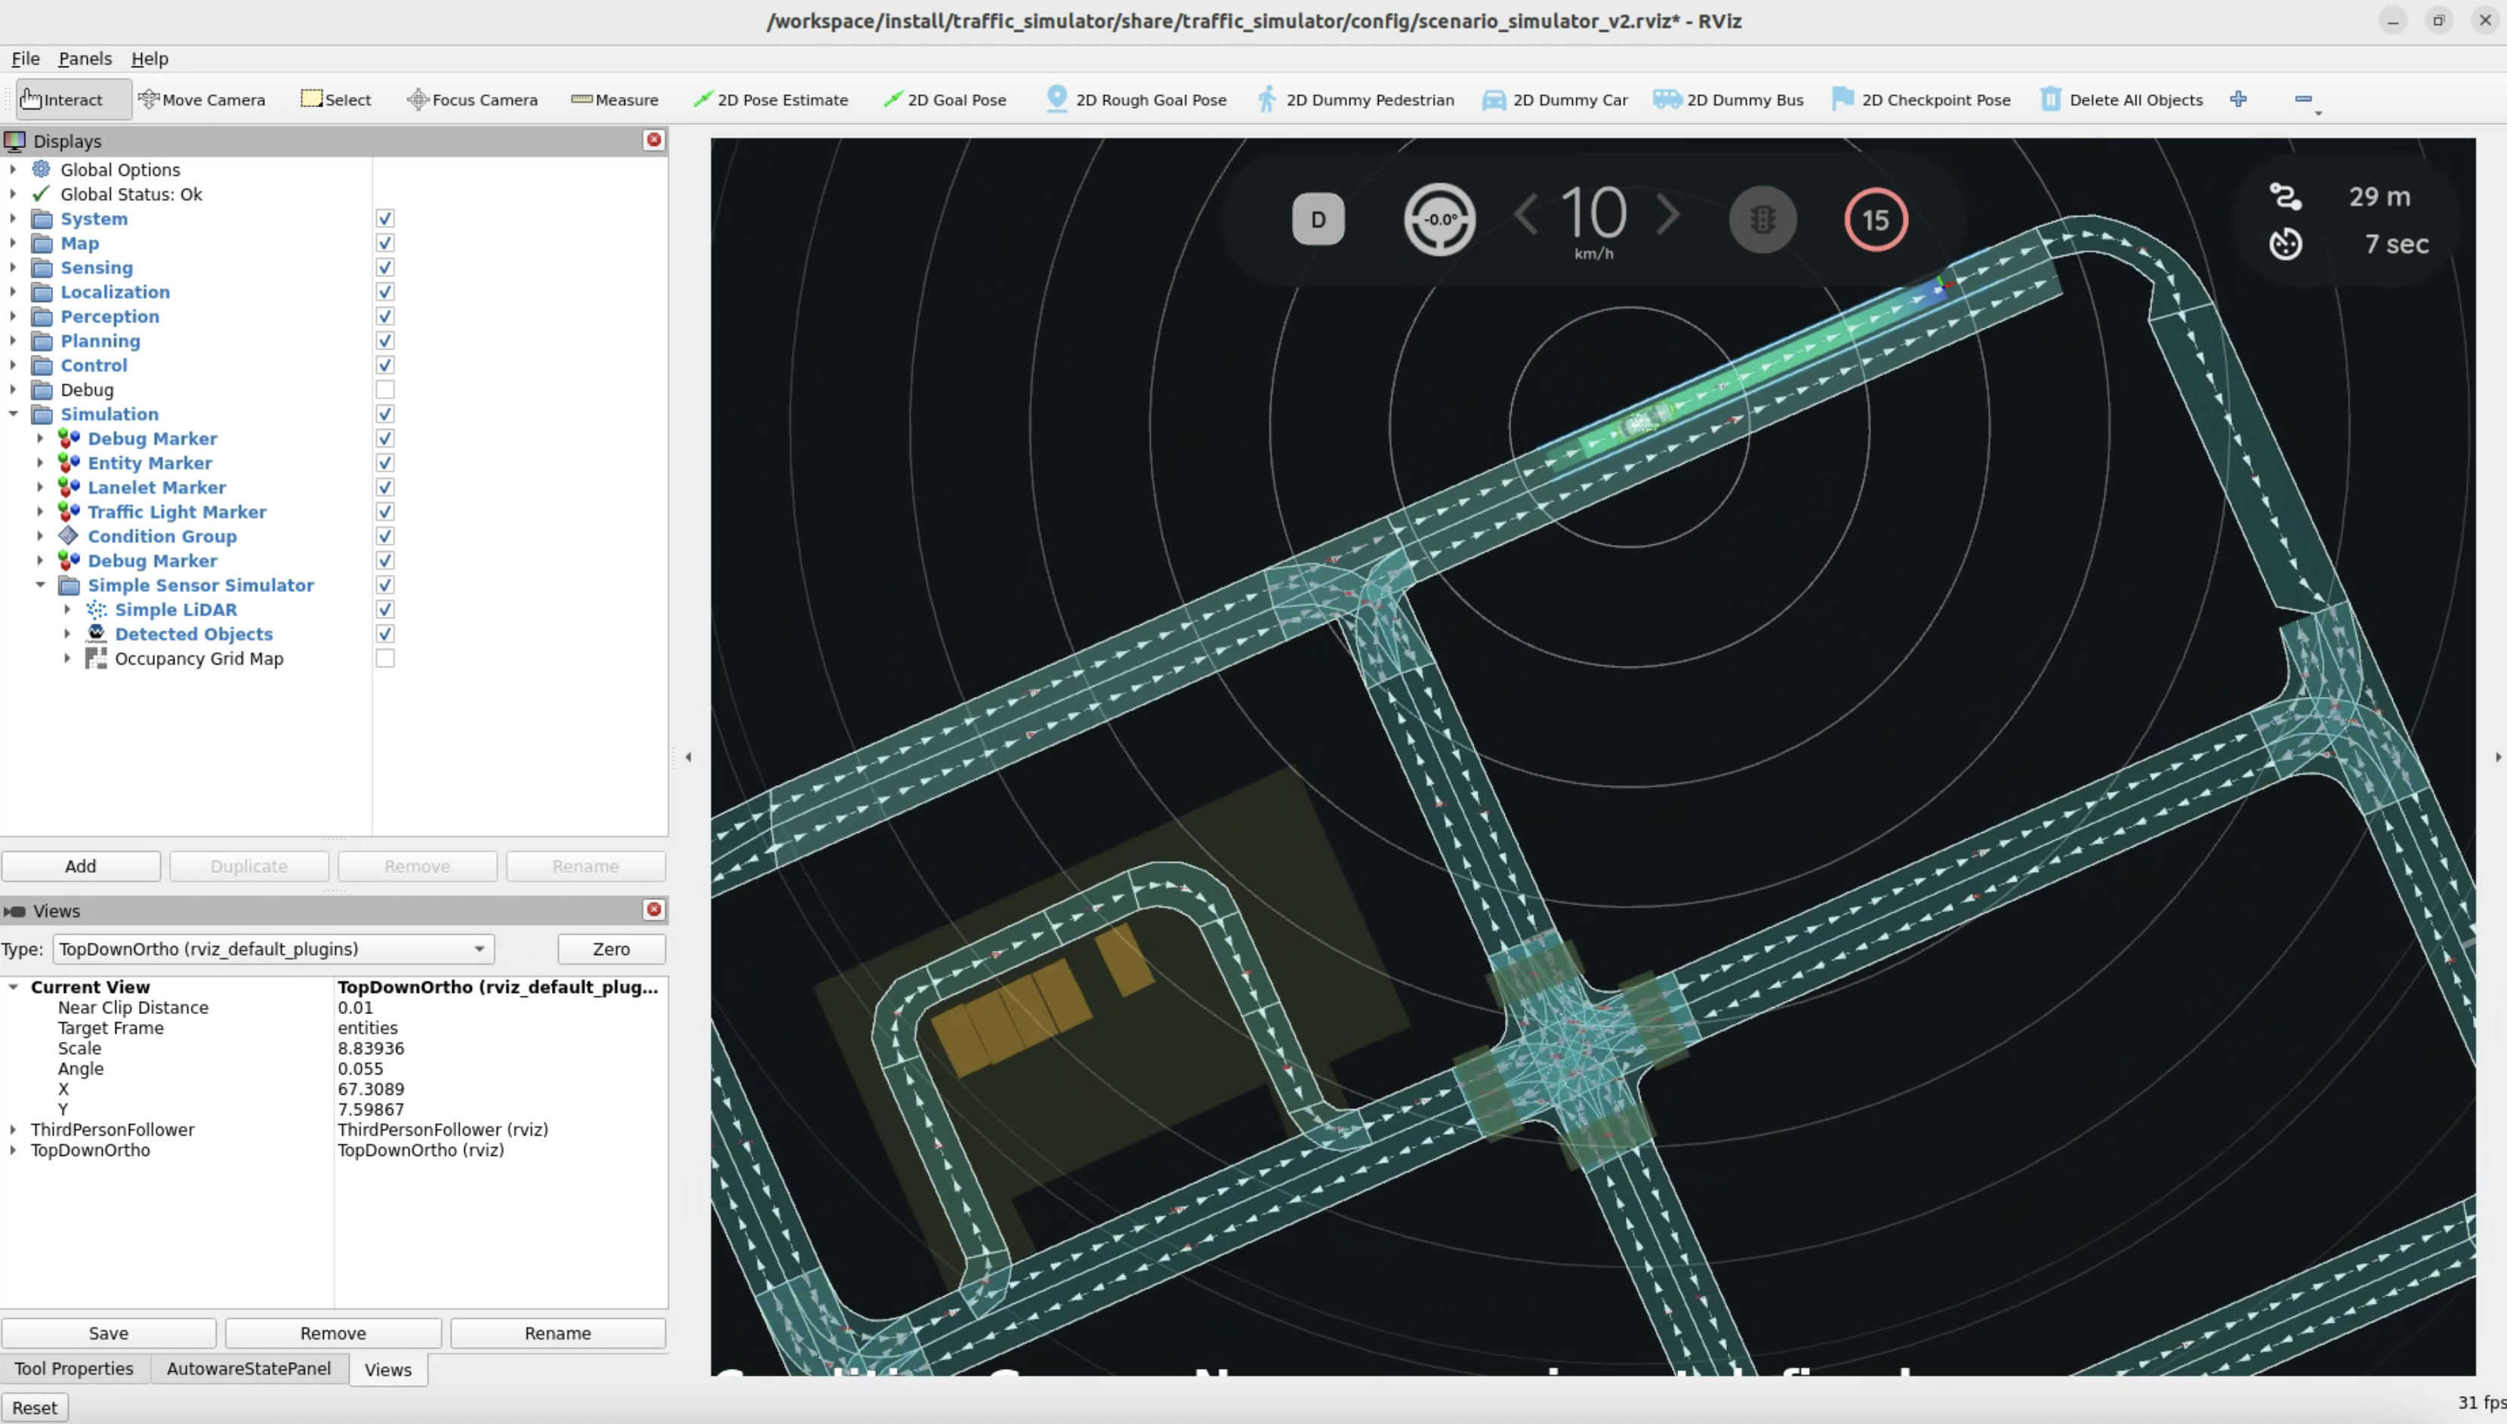The height and width of the screenshot is (1424, 2507).
Task: Collapse the Simple Sensor Simulator group
Action: pos(40,585)
